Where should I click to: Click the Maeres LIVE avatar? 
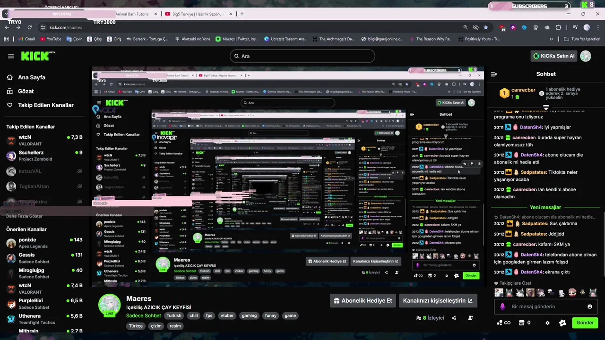[x=109, y=306]
